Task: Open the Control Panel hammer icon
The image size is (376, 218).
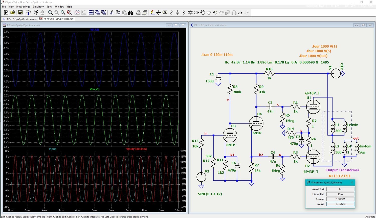Action: (x=28, y=13)
